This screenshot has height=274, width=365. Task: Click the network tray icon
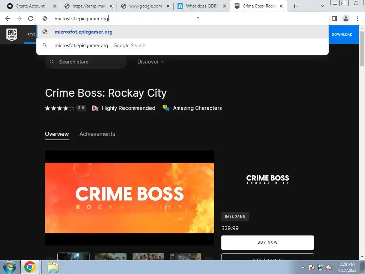(x=320, y=267)
